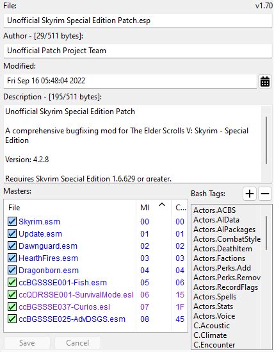Sort masters by the C... column header

pyautogui.click(x=179, y=208)
